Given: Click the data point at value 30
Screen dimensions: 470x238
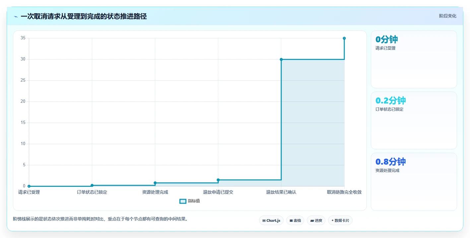Looking at the screenshot, I should point(281,59).
